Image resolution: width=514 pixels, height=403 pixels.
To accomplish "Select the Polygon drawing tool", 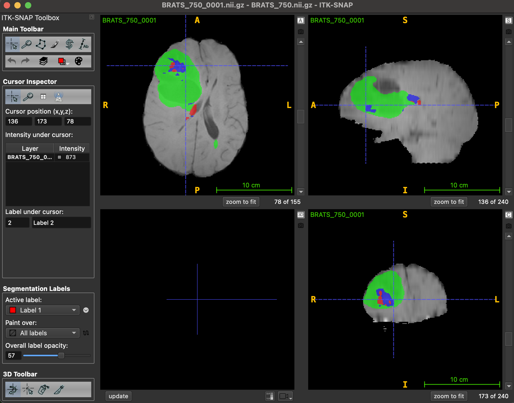I will [x=41, y=44].
